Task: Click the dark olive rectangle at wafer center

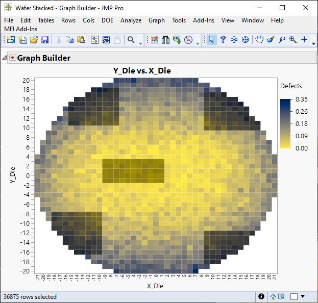Action: 133,171
